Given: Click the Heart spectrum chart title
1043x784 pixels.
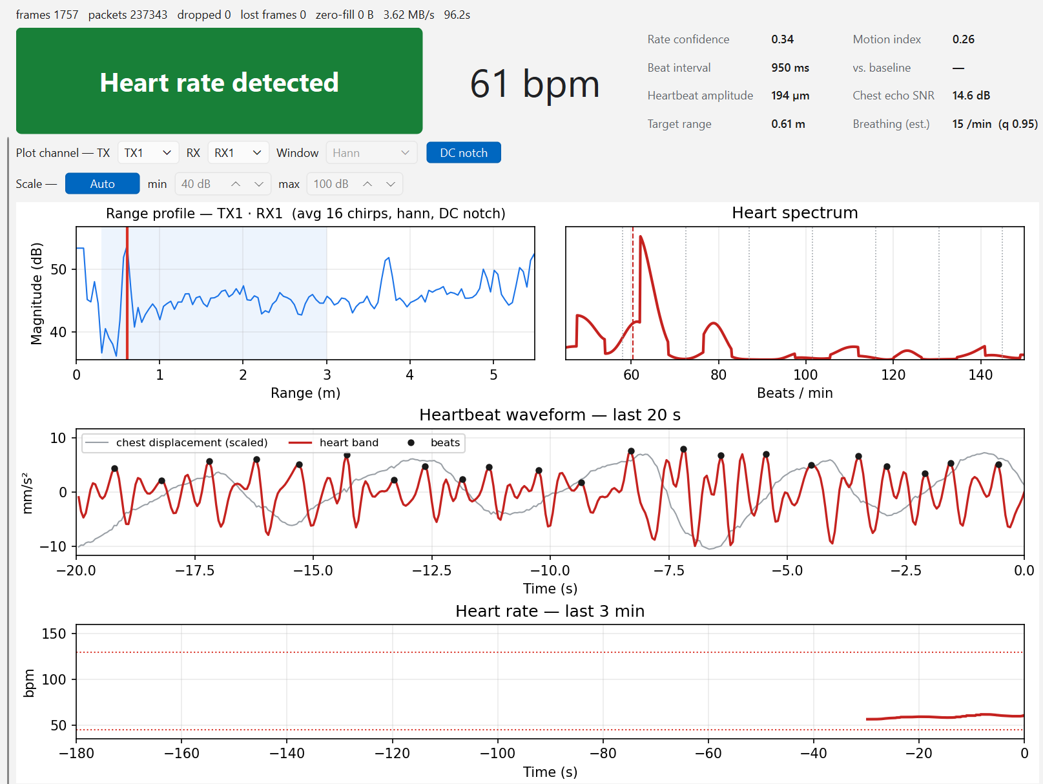Looking at the screenshot, I should 794,213.
